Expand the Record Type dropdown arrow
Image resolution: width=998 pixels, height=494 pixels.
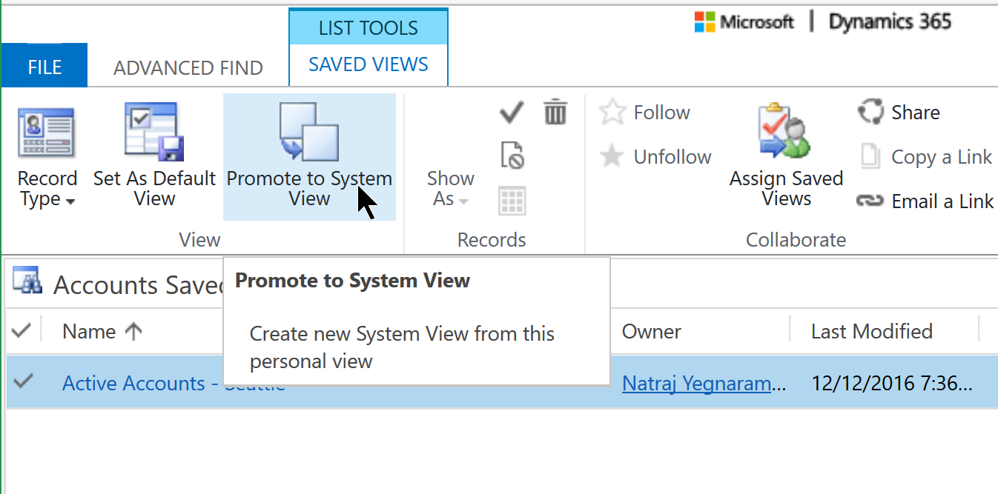(70, 201)
